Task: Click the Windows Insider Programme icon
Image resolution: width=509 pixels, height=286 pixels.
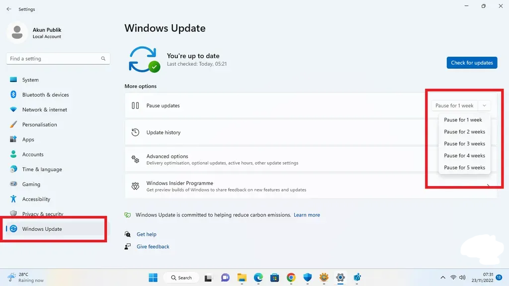Action: tap(135, 186)
